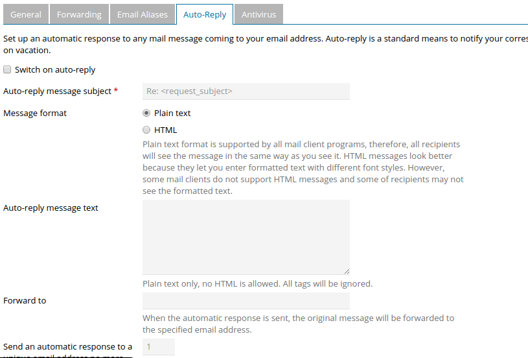The height and width of the screenshot is (358, 528).
Task: Click the "Switch on auto-reply" label text
Action: pos(55,69)
